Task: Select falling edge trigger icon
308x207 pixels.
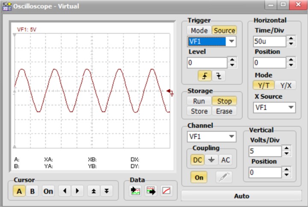Action: 219,76
